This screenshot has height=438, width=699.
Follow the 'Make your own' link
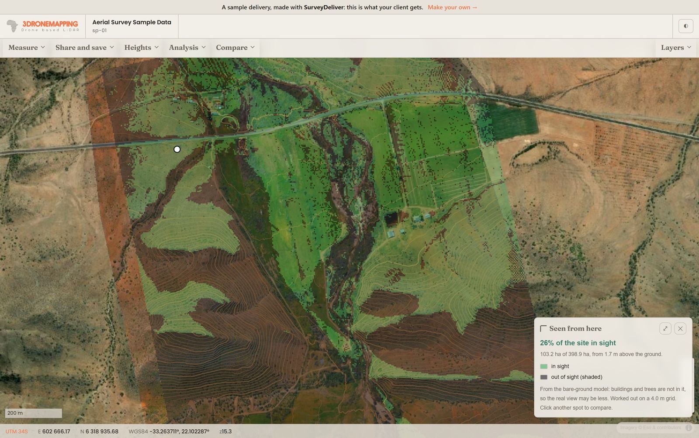[453, 7]
